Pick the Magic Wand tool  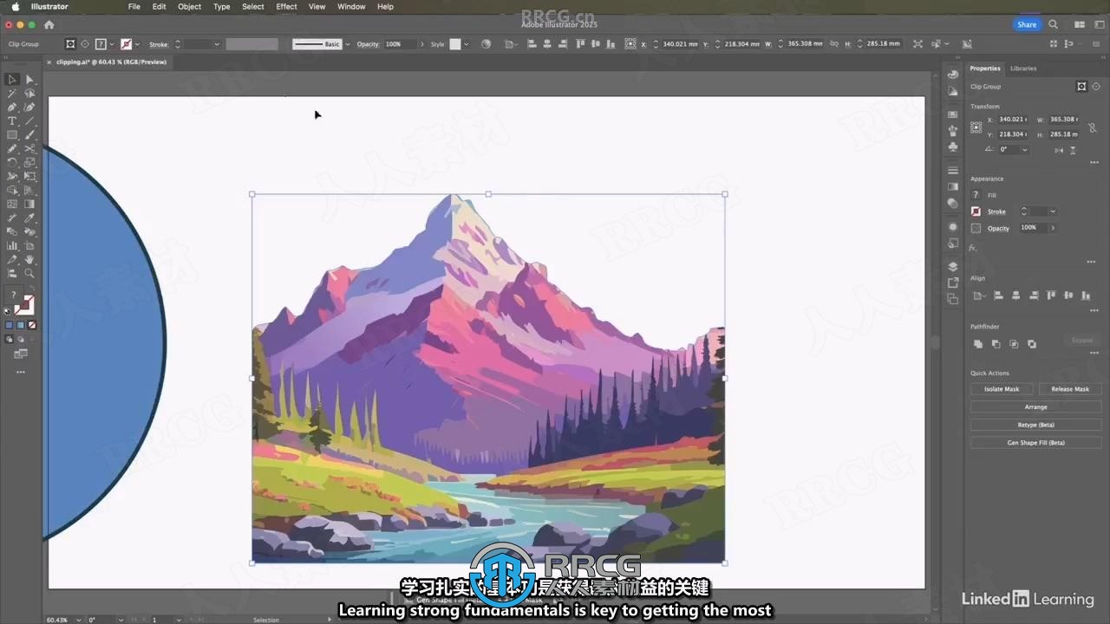pos(12,94)
